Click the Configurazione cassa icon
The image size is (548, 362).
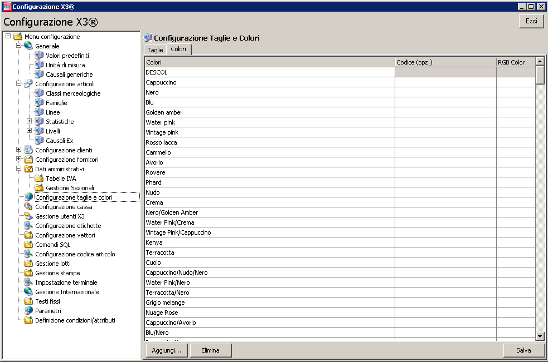pyautogui.click(x=28, y=206)
